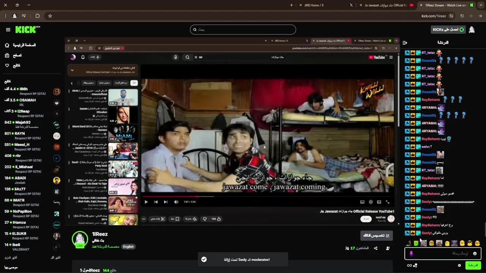Open followed channel Majah92

point(32,125)
